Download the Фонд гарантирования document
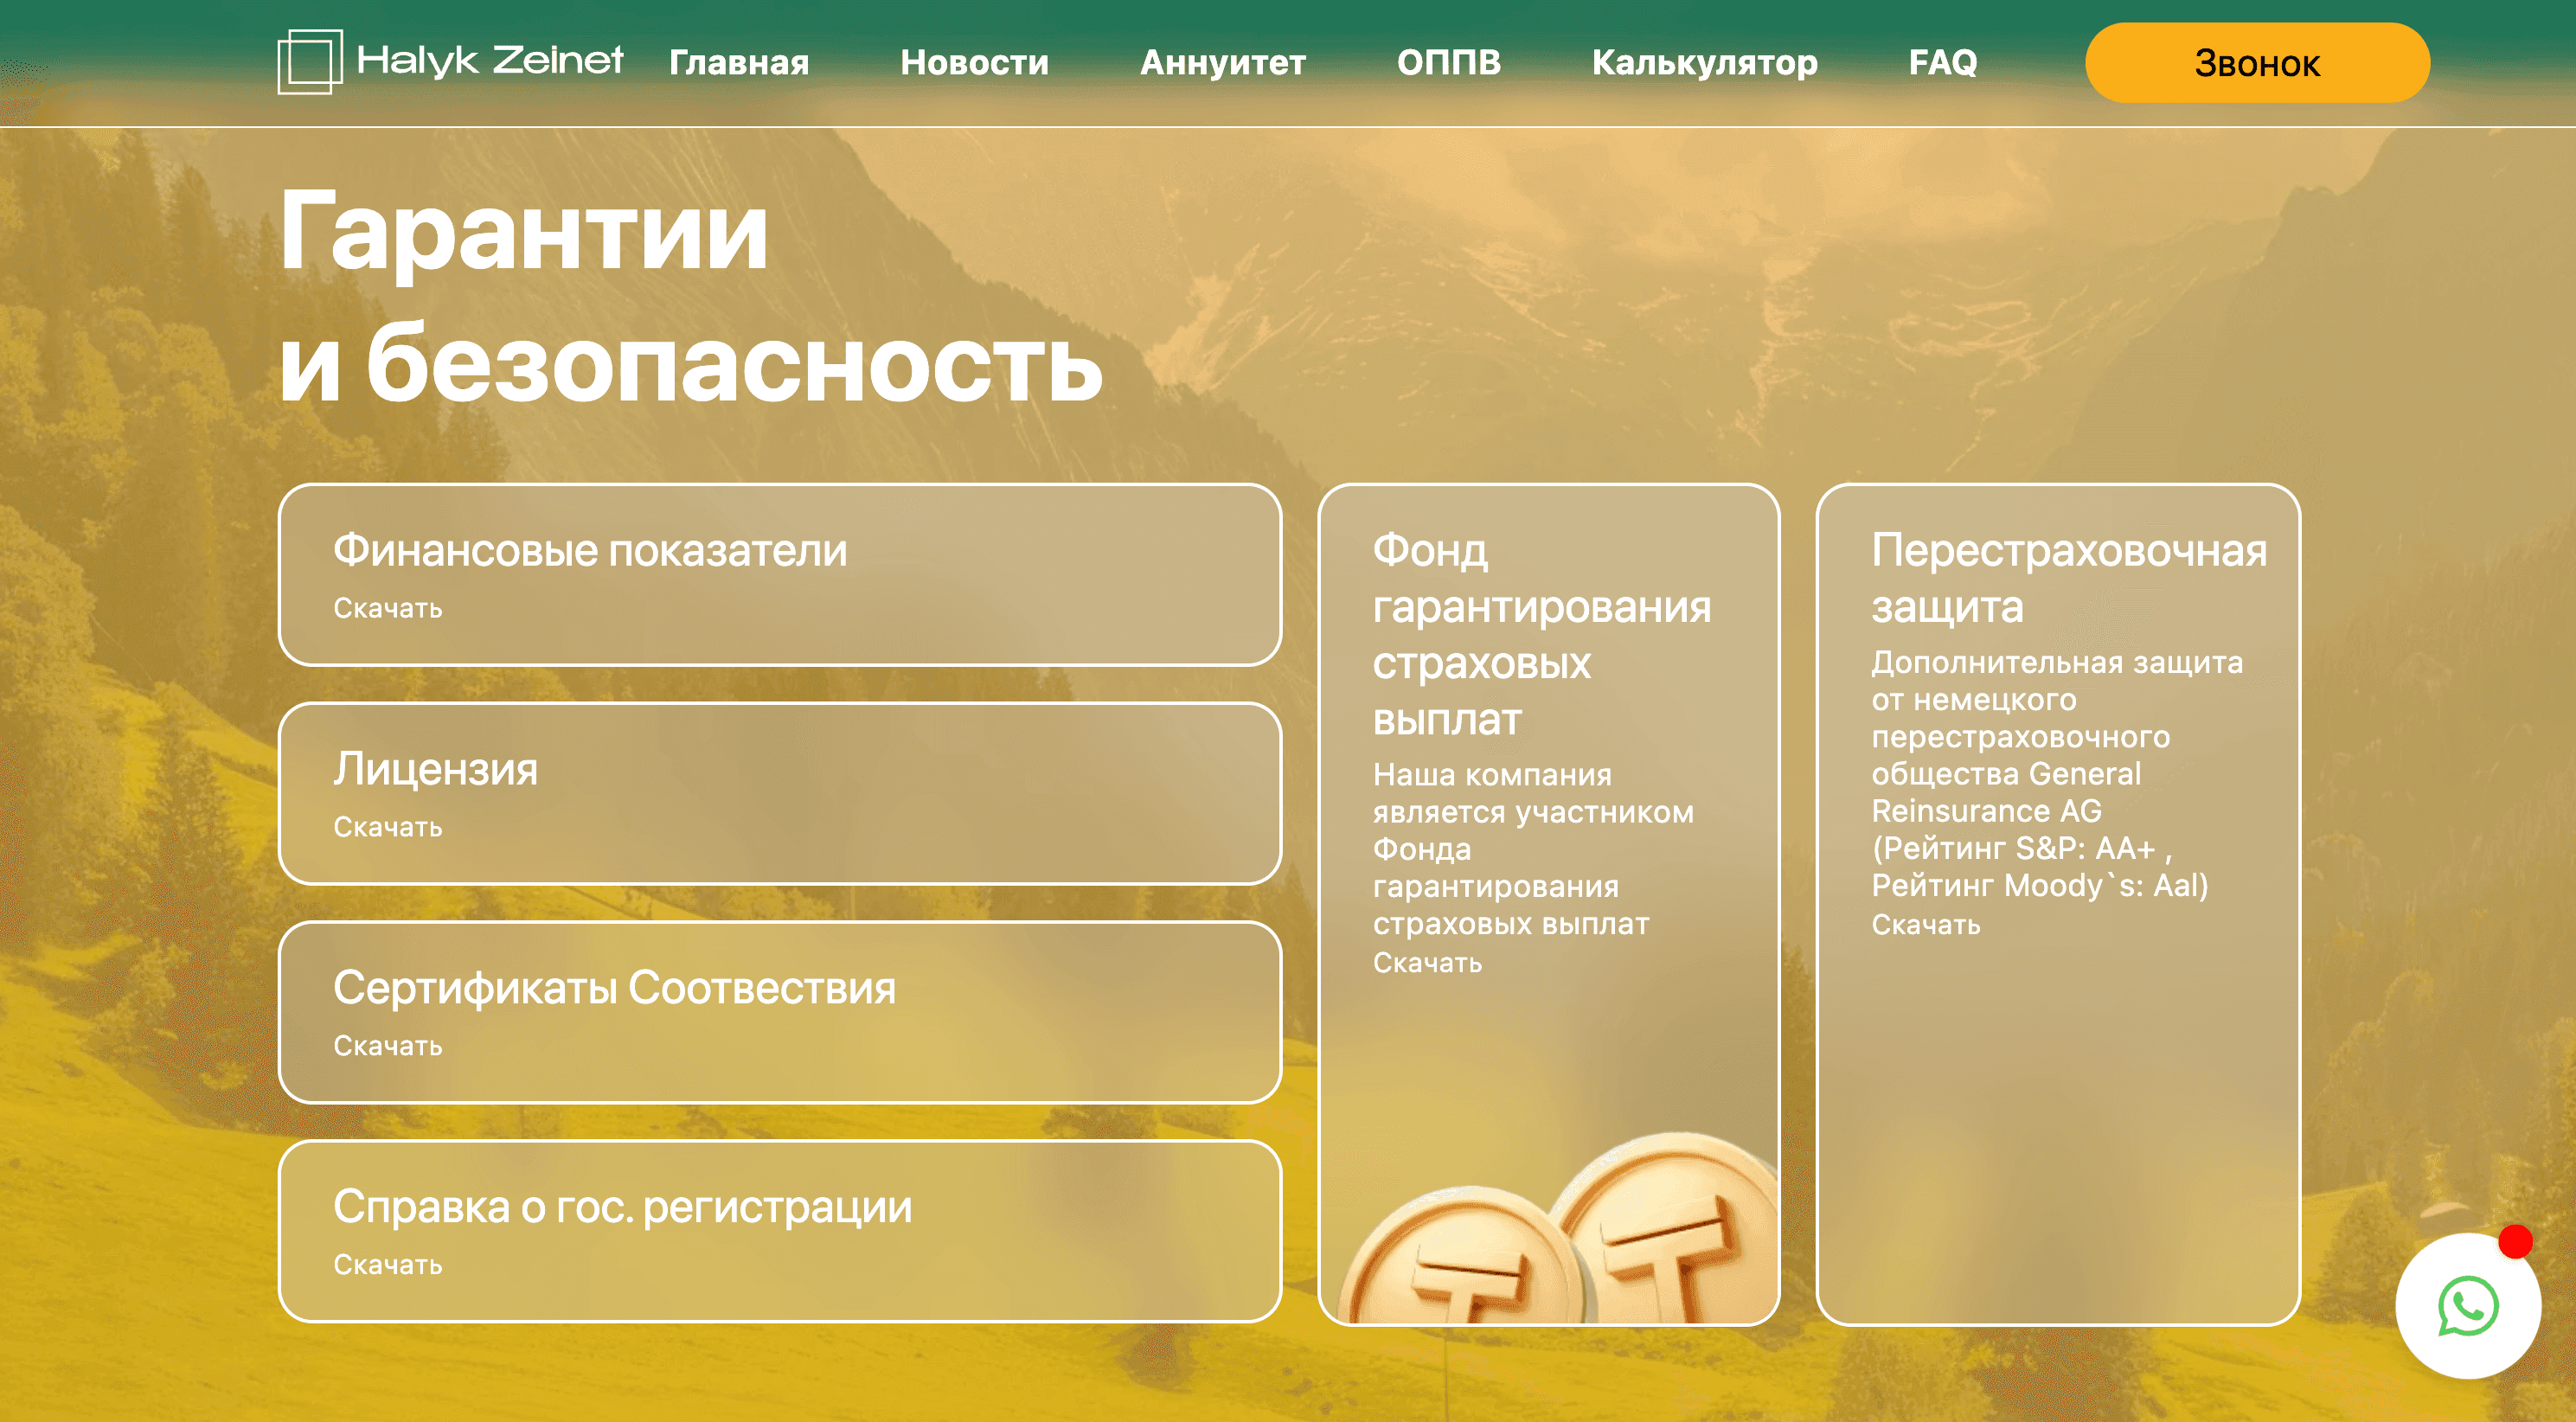The height and width of the screenshot is (1422, 2576). coord(1426,963)
